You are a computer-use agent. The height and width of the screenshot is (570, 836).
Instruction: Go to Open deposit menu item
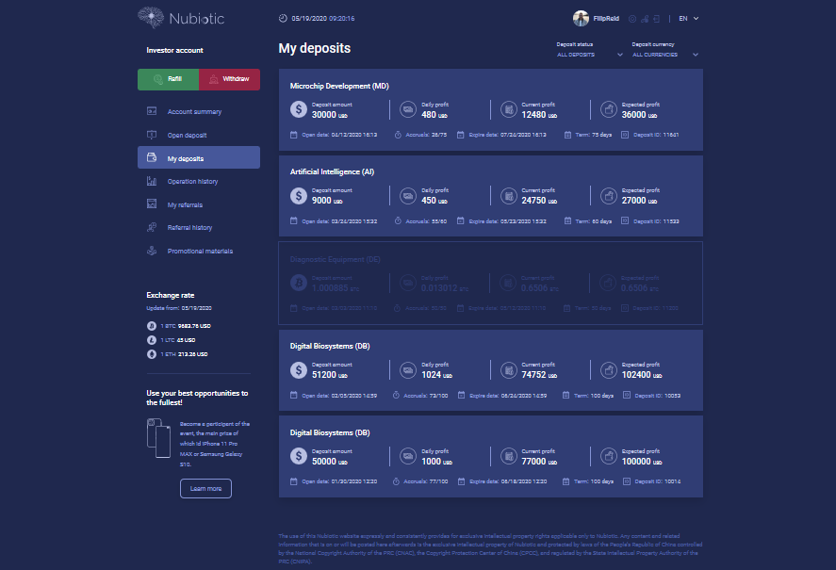point(187,136)
